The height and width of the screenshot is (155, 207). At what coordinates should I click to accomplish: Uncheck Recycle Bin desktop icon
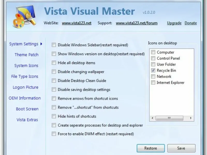click(x=153, y=70)
